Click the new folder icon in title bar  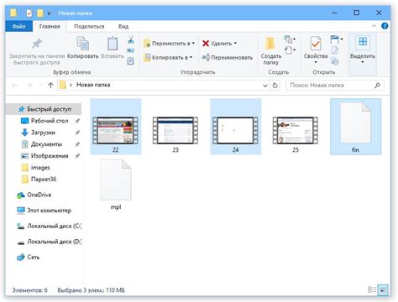pyautogui.click(x=40, y=13)
